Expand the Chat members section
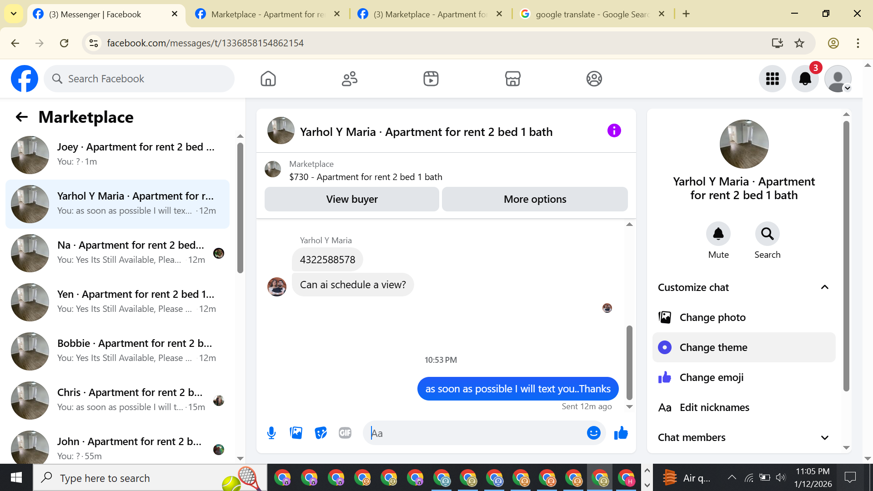Screen dimensions: 873x491 (x=824, y=437)
